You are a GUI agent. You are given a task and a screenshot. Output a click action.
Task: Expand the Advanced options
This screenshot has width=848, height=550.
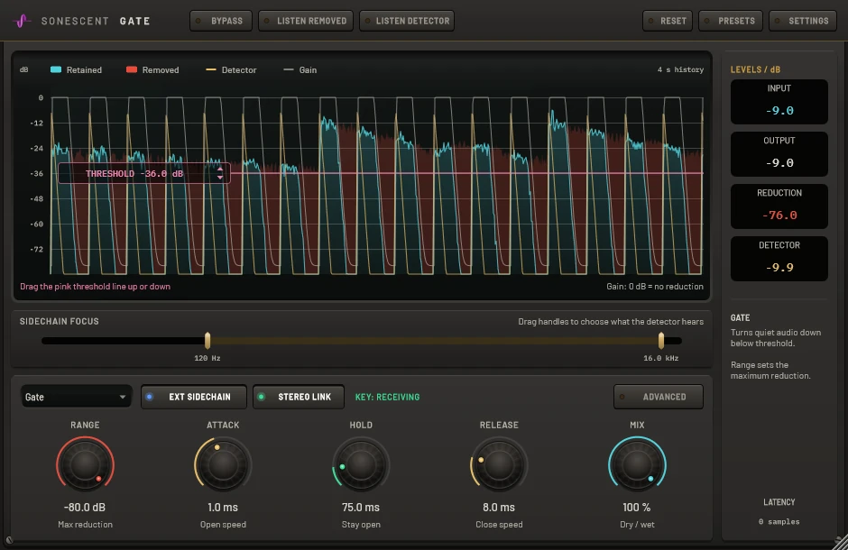click(x=659, y=397)
